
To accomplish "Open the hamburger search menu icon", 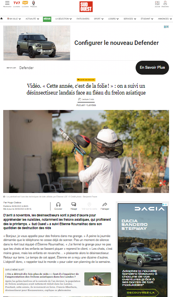I will click(x=7, y=3).
